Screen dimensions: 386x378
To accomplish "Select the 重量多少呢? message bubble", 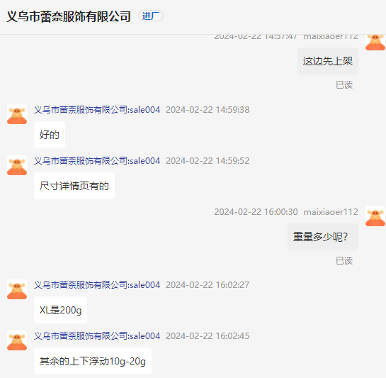I will (x=323, y=237).
